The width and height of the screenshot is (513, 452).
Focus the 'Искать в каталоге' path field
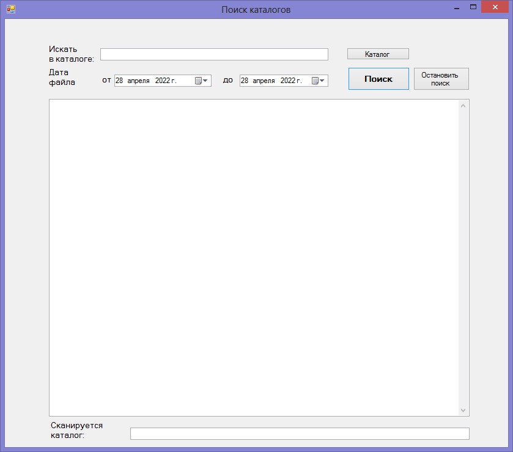click(x=214, y=54)
